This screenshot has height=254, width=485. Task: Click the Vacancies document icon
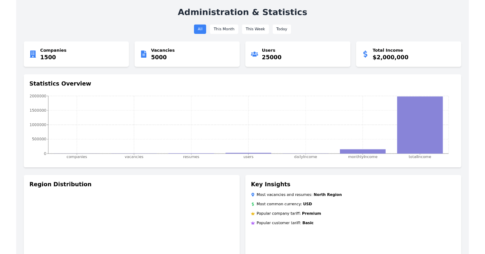click(143, 54)
